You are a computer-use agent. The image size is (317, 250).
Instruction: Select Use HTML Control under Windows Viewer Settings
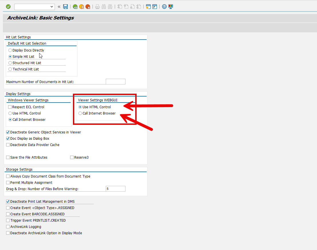click(x=10, y=113)
